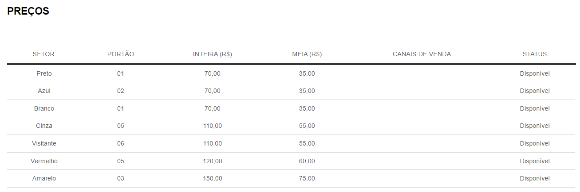Viewport: 580px width, 192px height.
Task: Select the MEIA (R$) column header
Action: tap(307, 54)
